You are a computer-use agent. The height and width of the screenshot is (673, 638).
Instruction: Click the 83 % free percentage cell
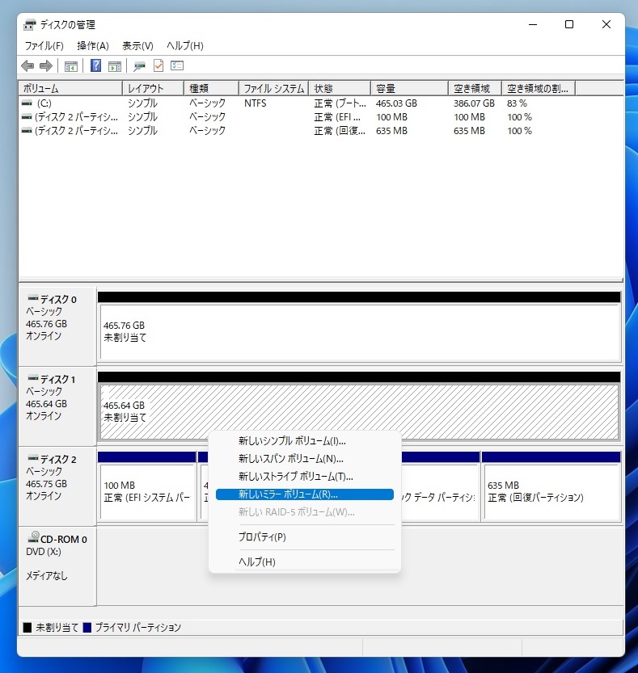pyautogui.click(x=517, y=103)
